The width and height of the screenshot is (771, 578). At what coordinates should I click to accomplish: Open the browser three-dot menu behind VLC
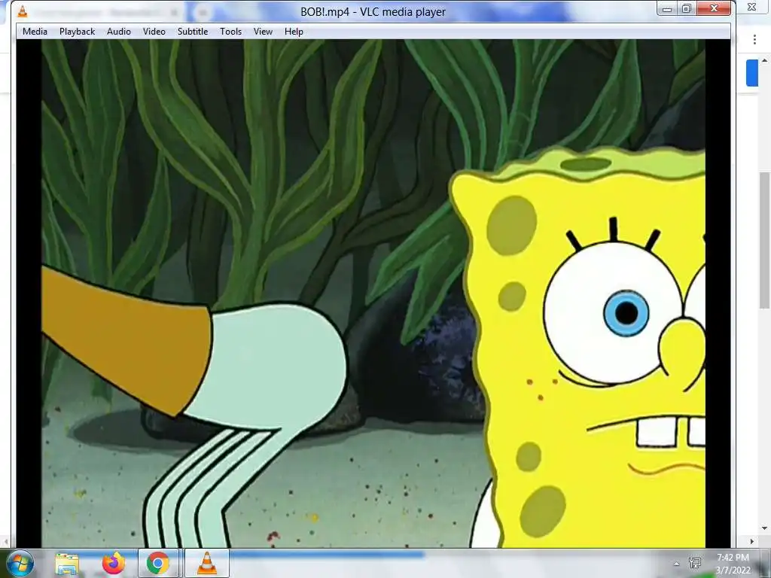tap(754, 40)
